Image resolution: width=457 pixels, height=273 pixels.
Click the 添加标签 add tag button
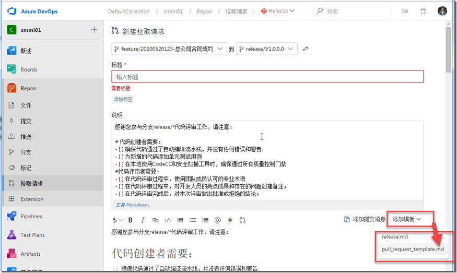[123, 99]
